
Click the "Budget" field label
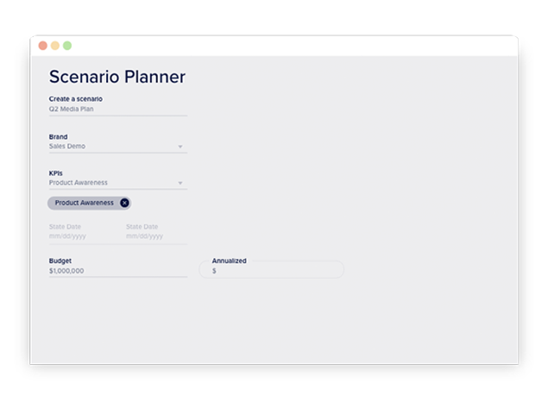[60, 260]
